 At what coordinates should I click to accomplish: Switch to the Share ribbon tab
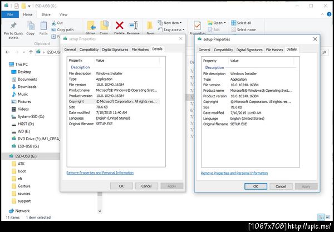pyautogui.click(x=46, y=14)
